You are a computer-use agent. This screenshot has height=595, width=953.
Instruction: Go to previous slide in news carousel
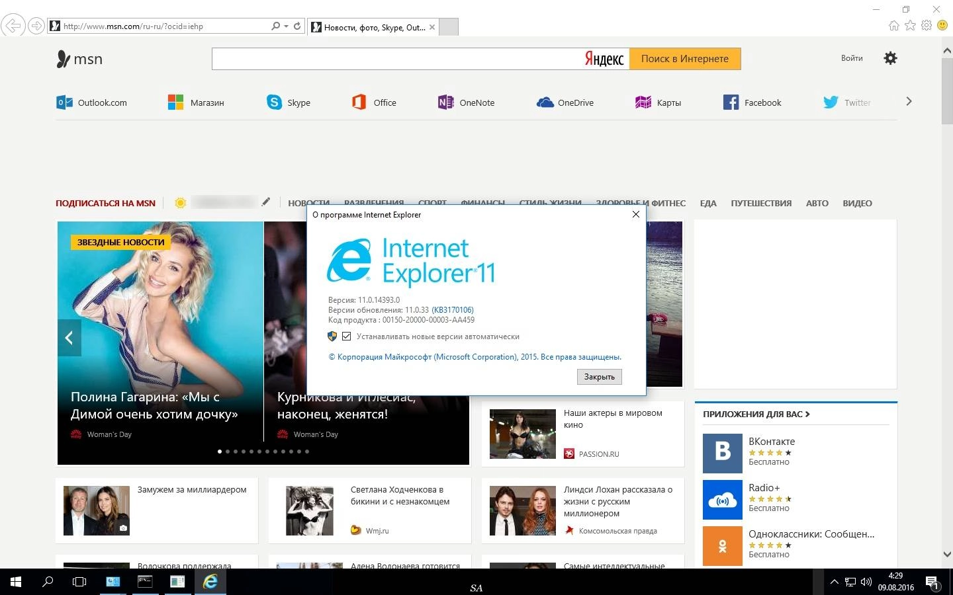69,338
